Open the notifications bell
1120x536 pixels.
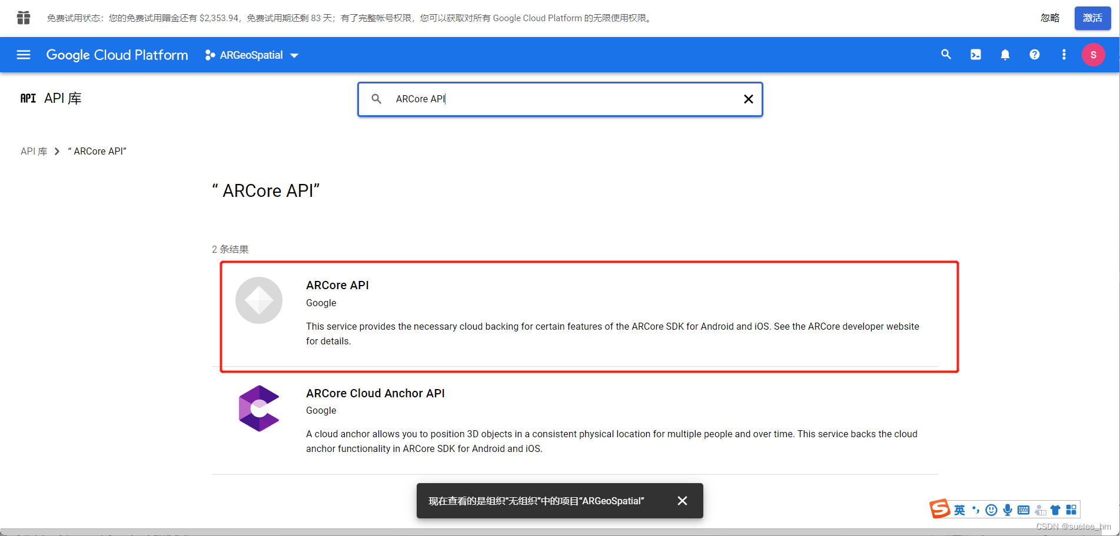(1005, 55)
